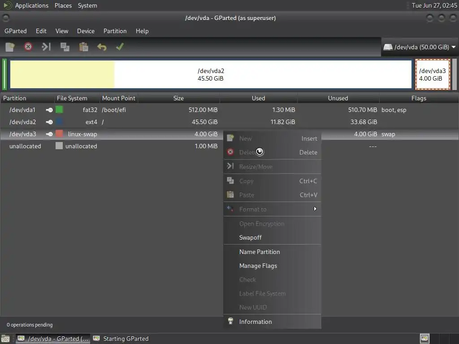
Task: Click the Delete partition toolbar icon
Action: pos(28,47)
